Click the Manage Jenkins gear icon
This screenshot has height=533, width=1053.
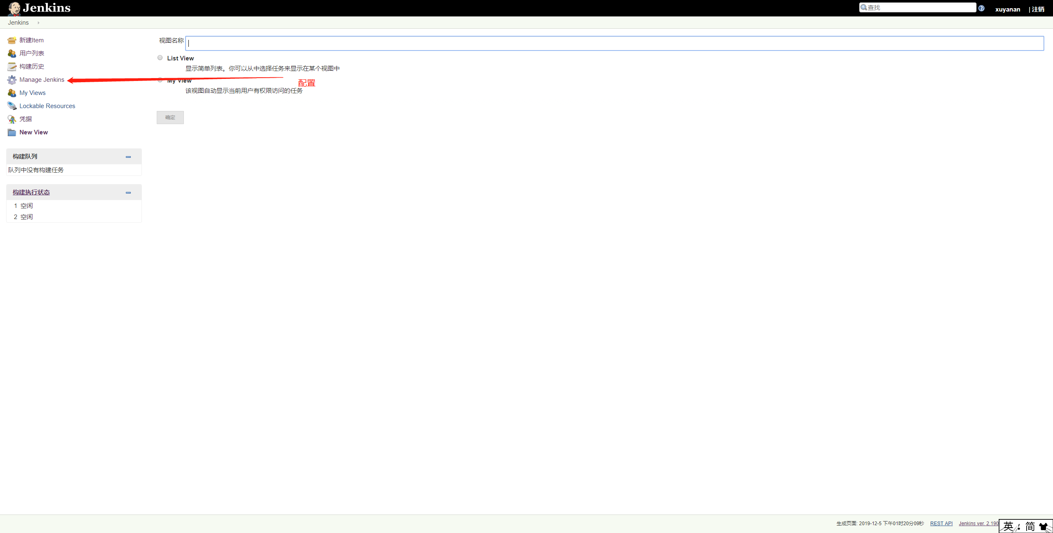tap(12, 80)
